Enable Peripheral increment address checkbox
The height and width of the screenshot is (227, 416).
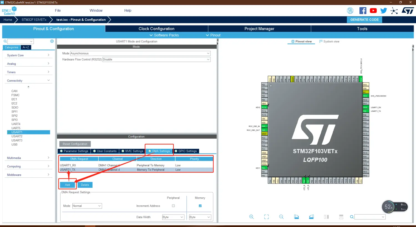click(173, 206)
